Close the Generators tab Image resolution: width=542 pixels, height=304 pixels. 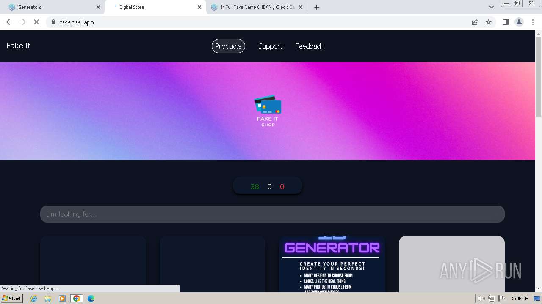tap(98, 7)
